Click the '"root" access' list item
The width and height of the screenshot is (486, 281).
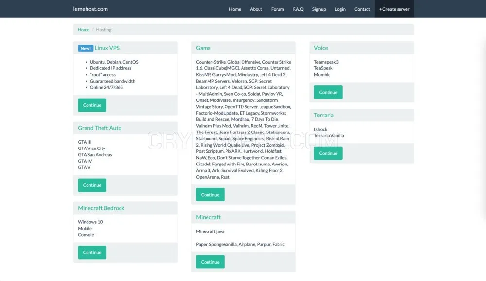point(103,75)
